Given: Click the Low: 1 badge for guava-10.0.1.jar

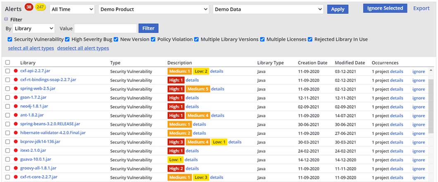Looking at the screenshot, I should point(175,160).
